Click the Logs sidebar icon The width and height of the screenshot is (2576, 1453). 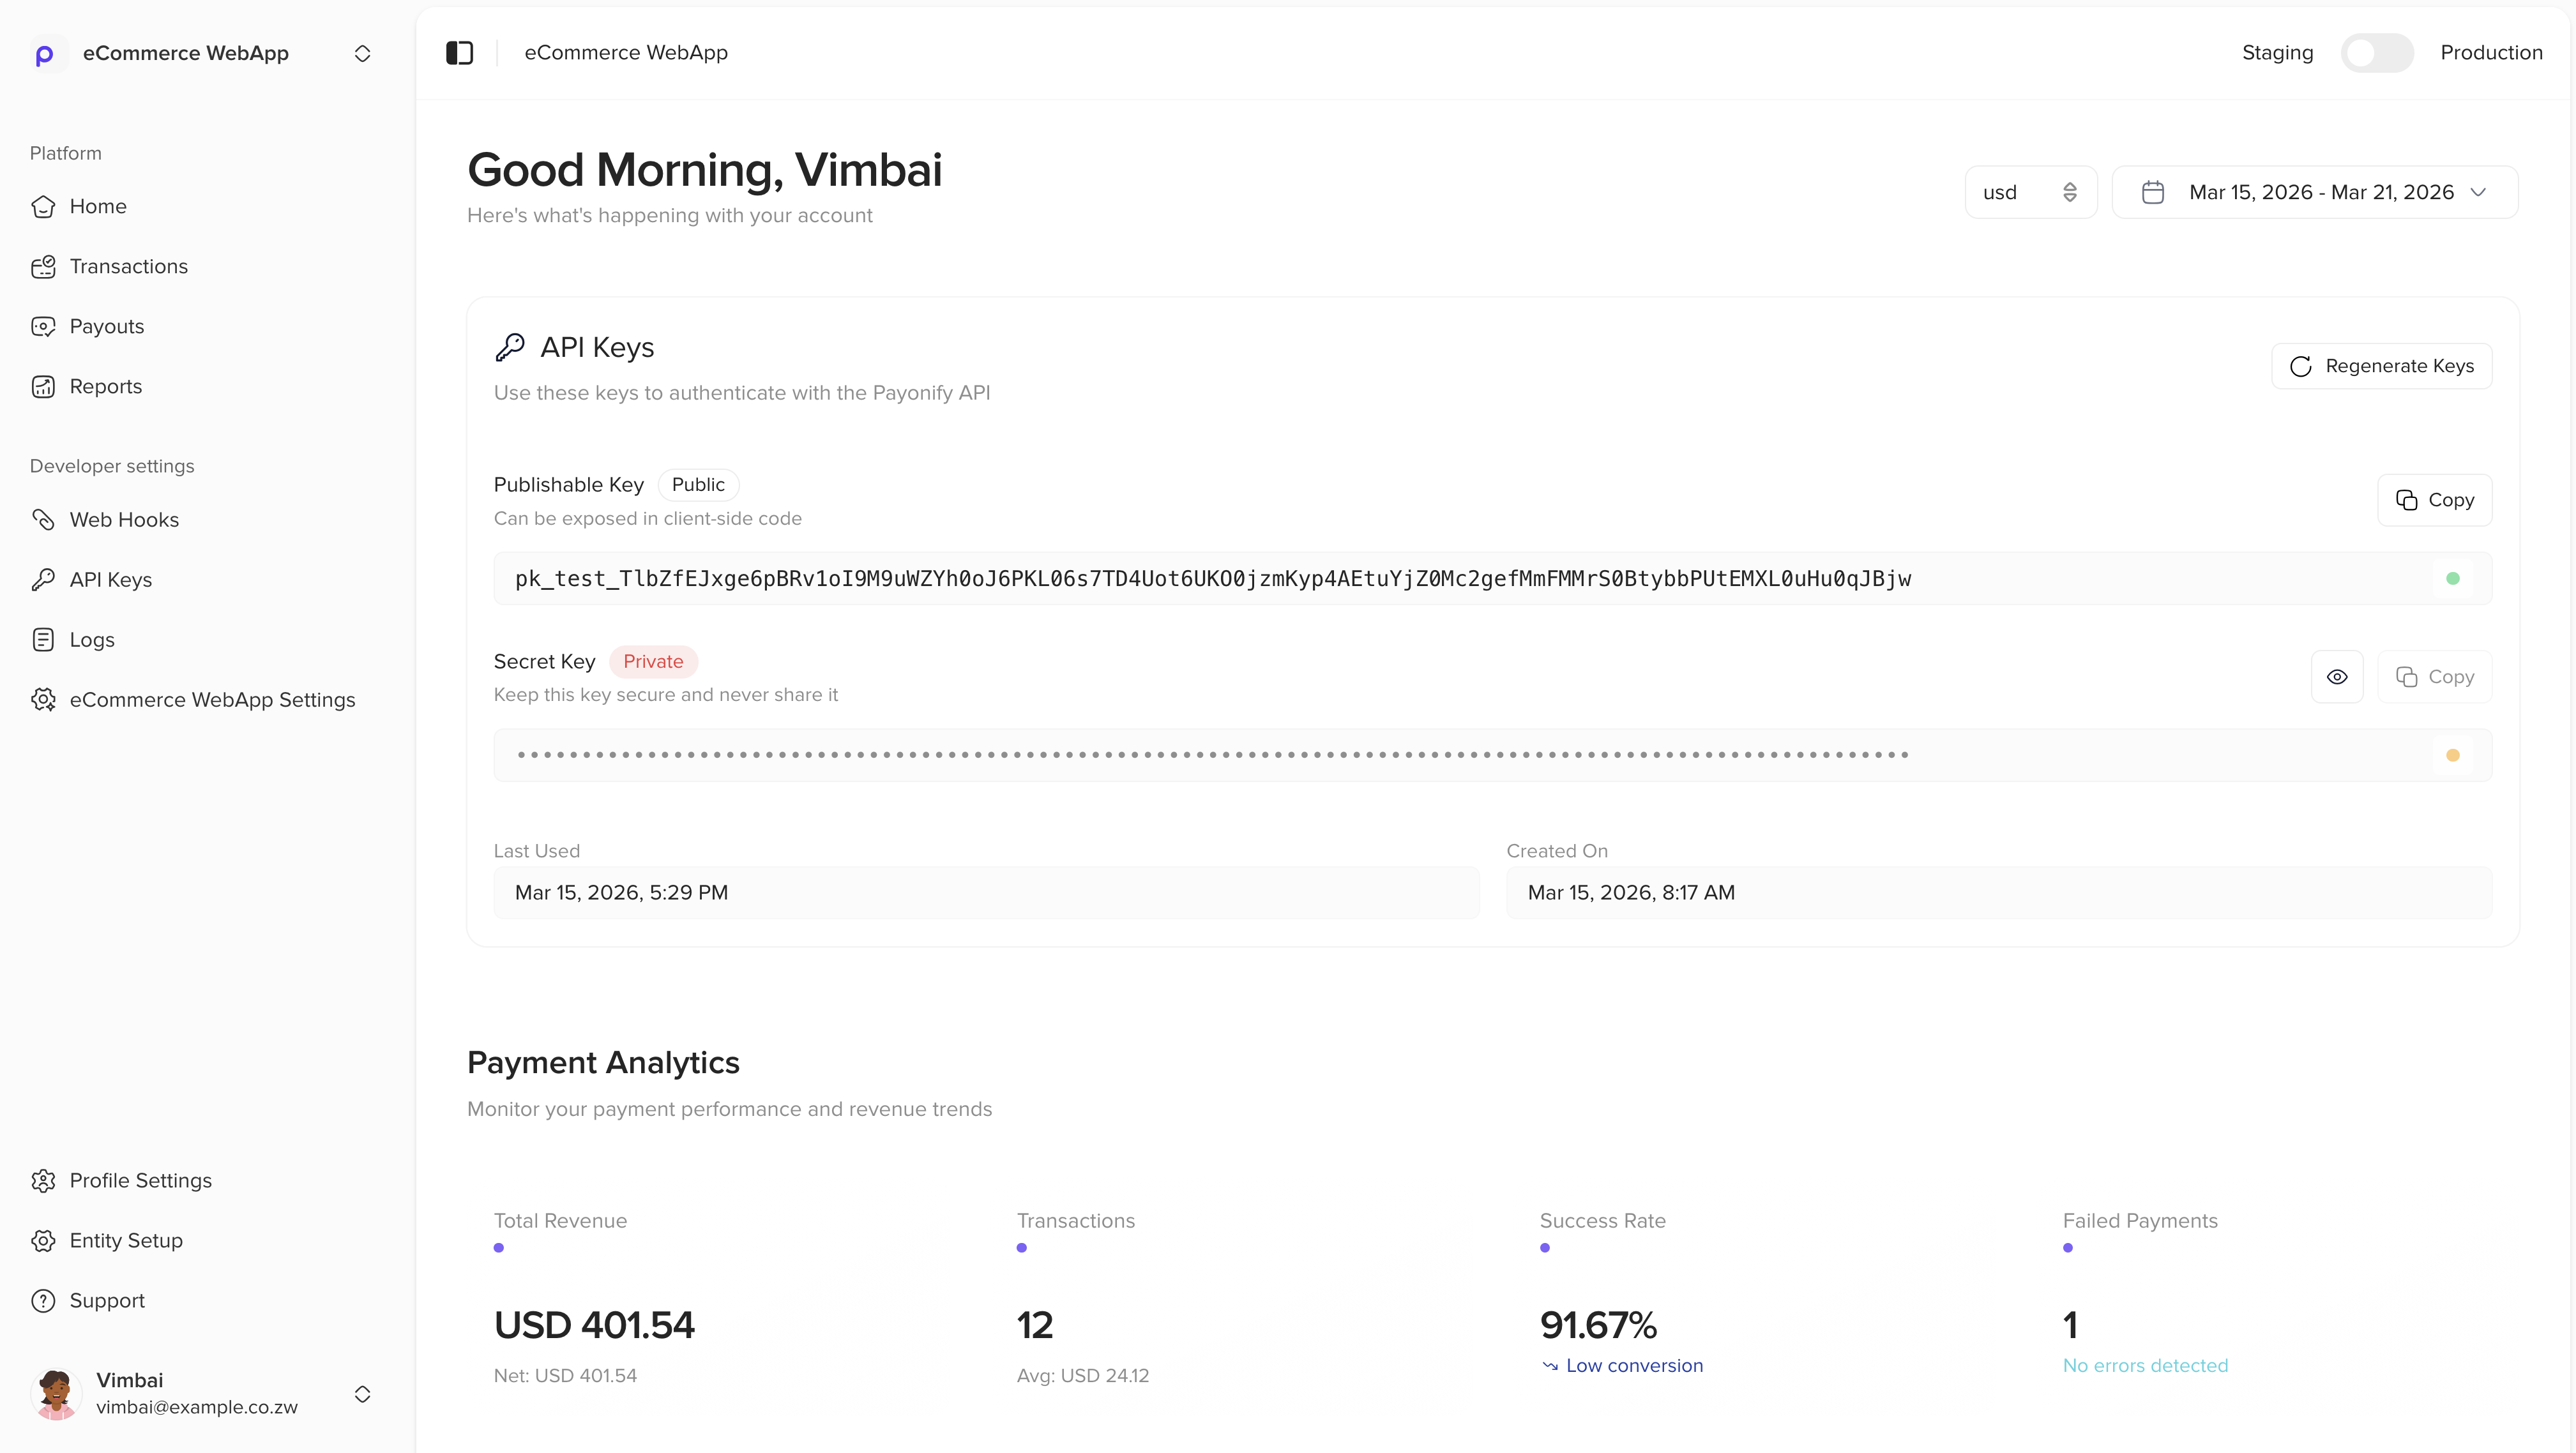(x=43, y=640)
